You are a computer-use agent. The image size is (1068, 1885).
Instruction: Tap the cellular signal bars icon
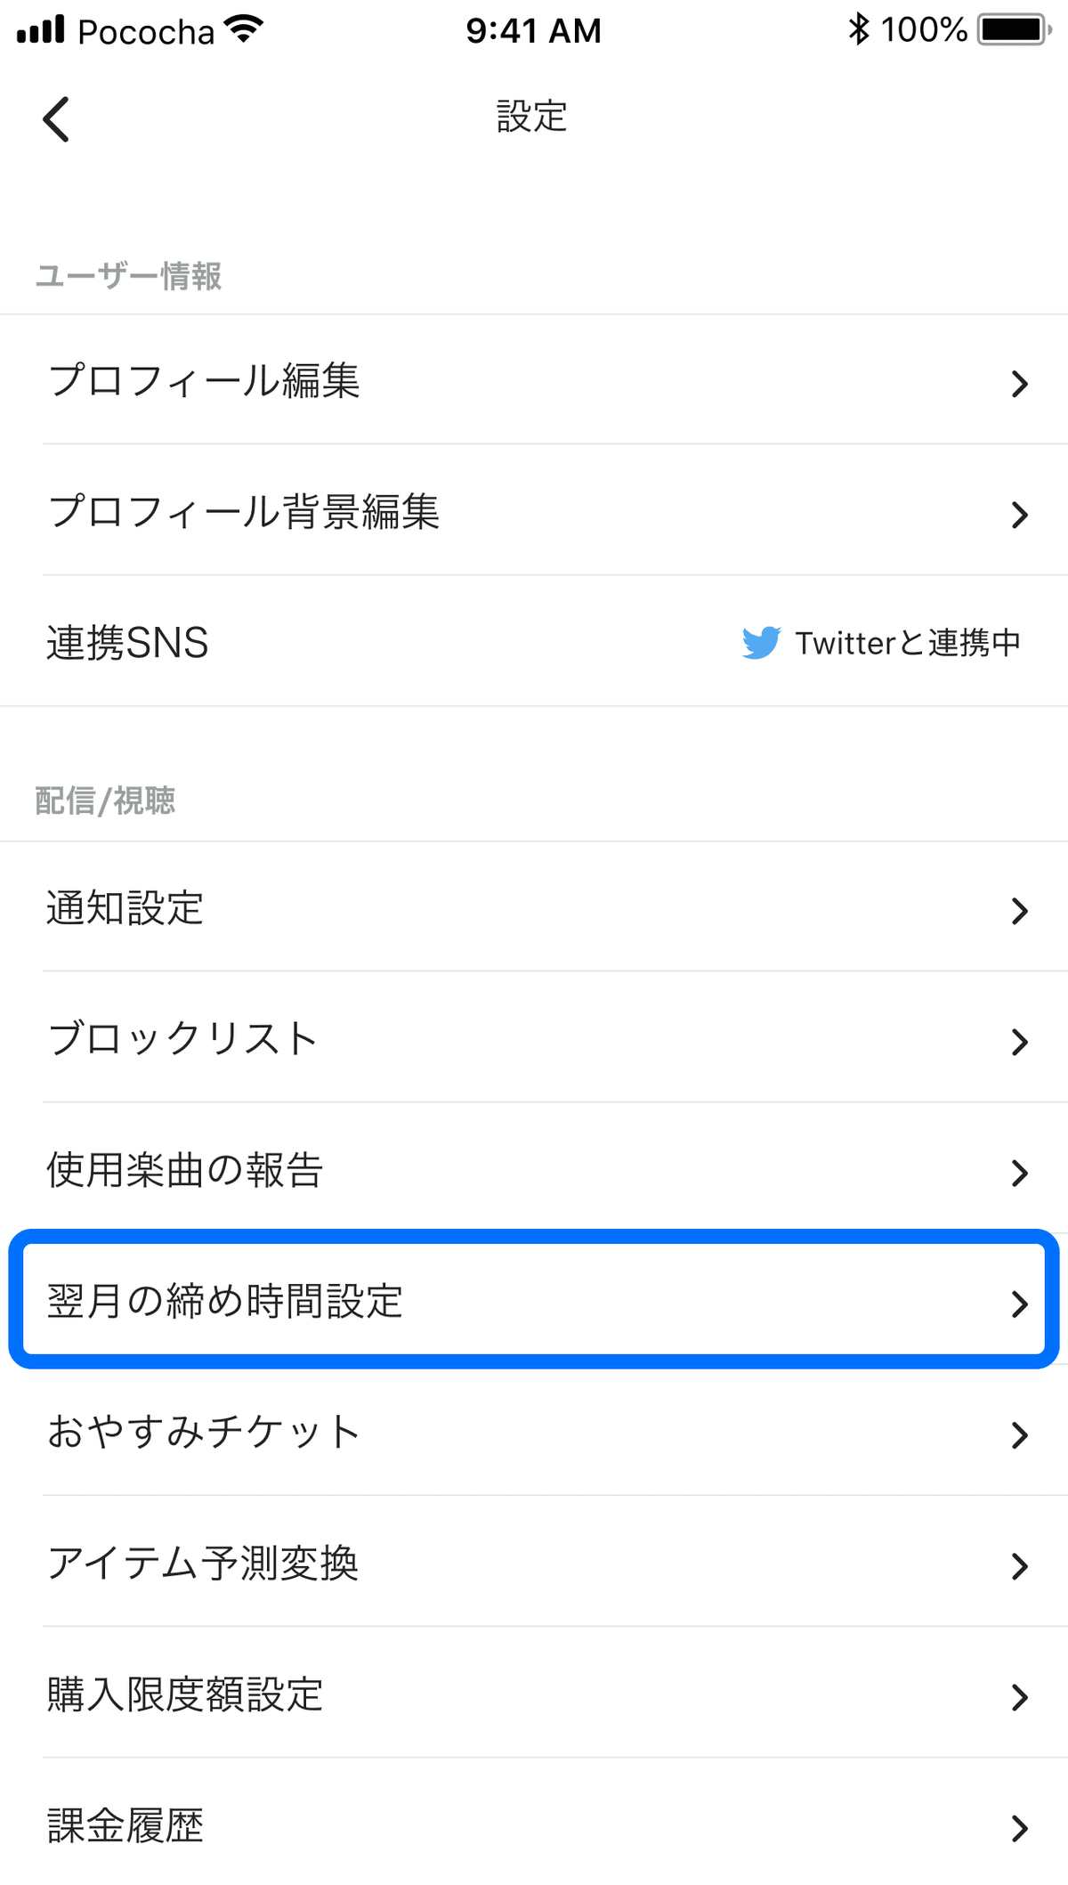pos(40,29)
